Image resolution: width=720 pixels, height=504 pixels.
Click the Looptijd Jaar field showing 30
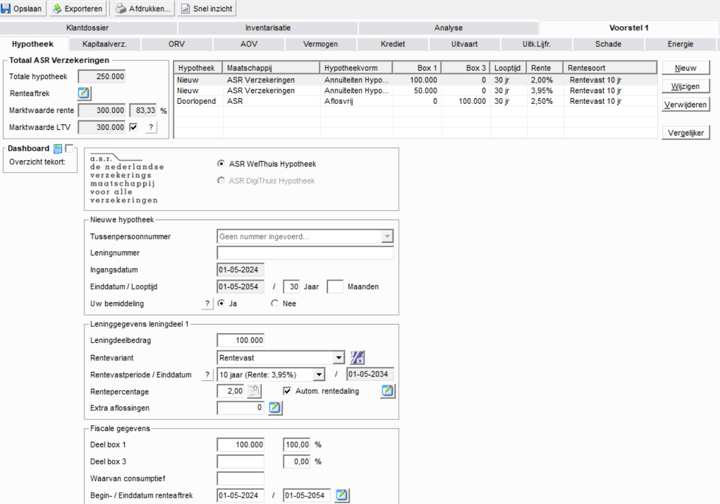(x=292, y=287)
